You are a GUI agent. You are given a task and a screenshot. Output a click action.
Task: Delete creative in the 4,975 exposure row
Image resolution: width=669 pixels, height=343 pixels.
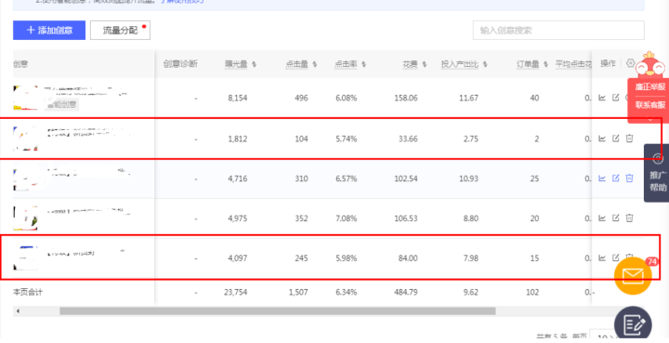click(x=629, y=218)
